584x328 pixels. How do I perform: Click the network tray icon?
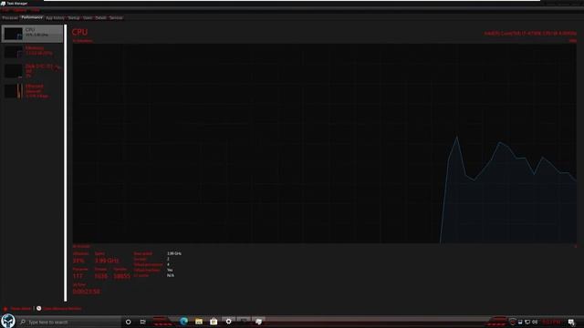pyautogui.click(x=527, y=322)
